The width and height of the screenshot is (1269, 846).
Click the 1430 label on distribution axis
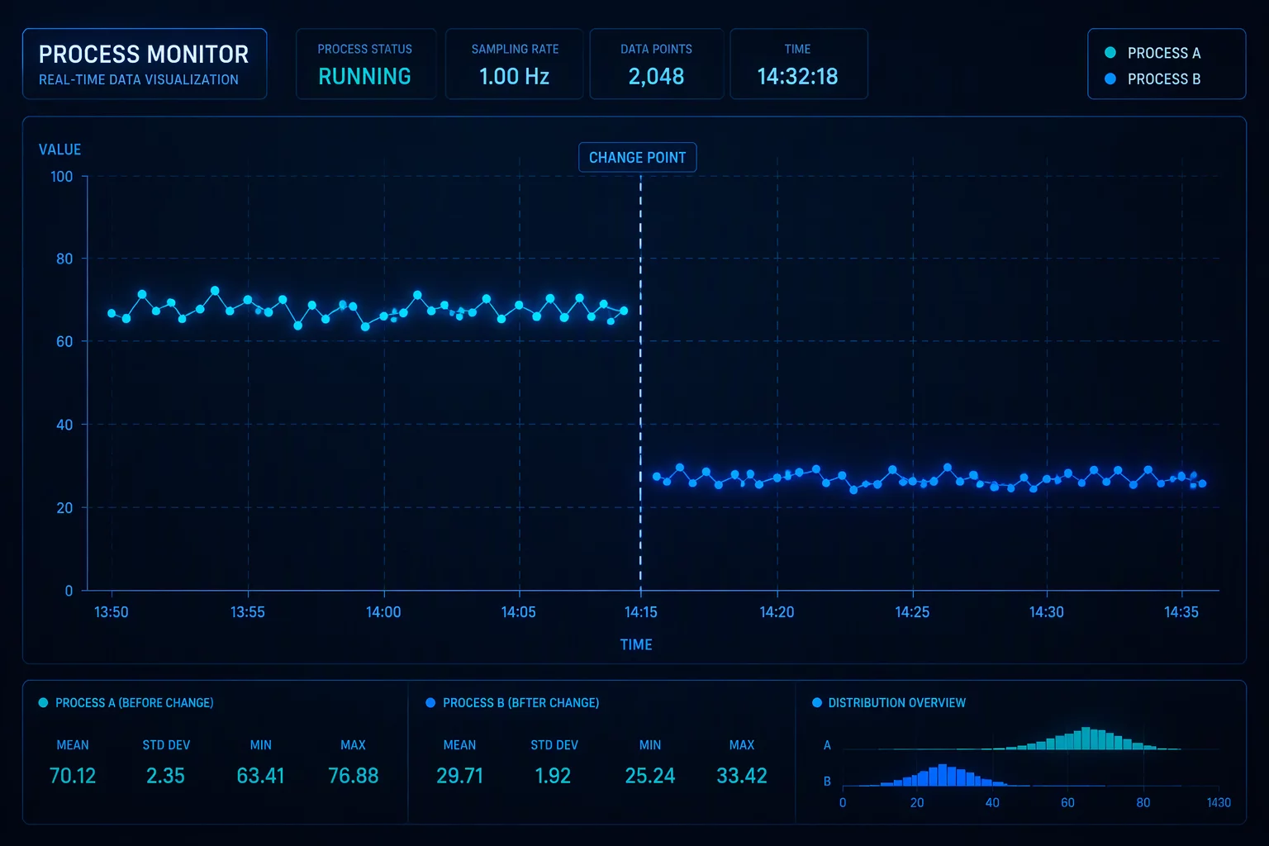click(1219, 803)
